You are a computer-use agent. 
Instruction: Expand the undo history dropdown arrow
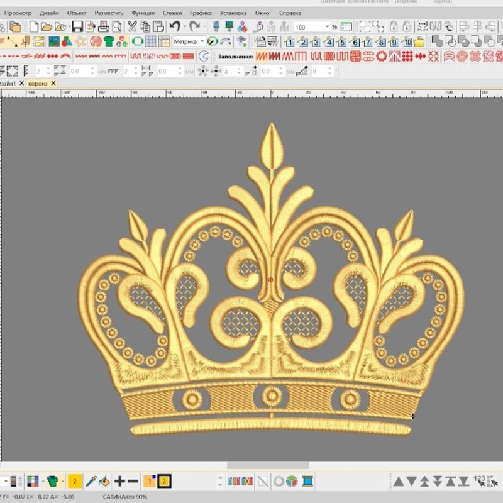tap(185, 26)
